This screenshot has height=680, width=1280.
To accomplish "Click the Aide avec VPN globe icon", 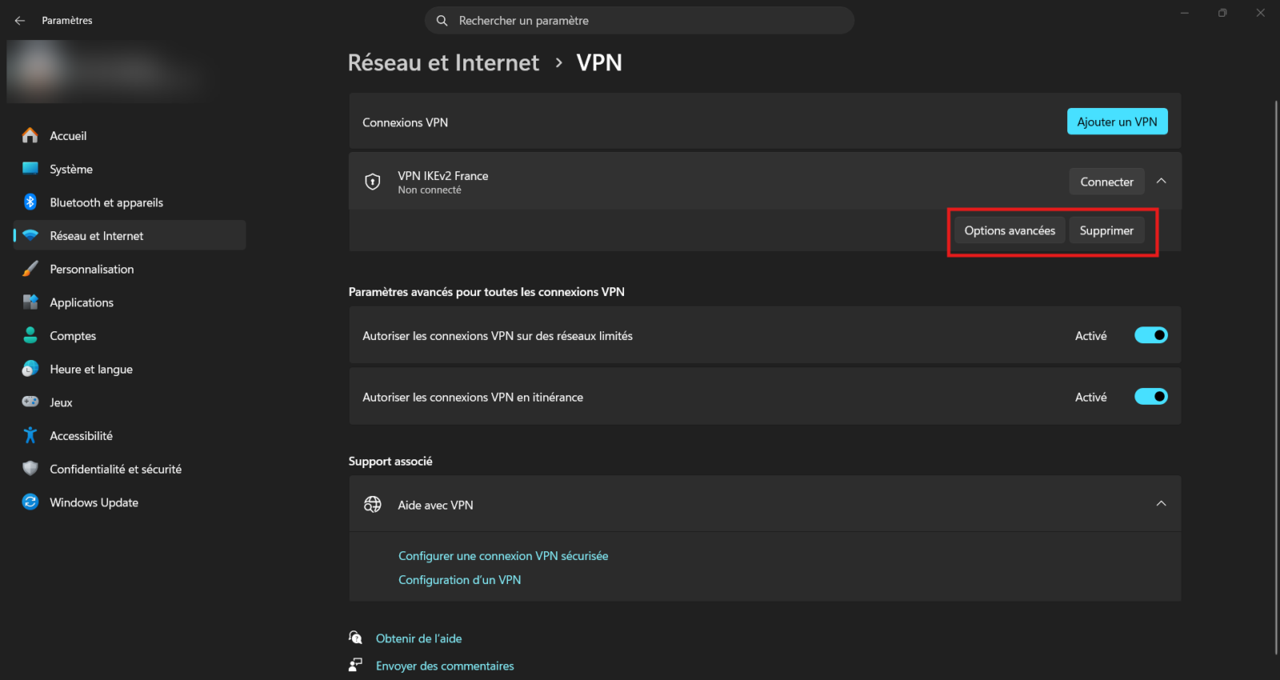I will [x=373, y=505].
